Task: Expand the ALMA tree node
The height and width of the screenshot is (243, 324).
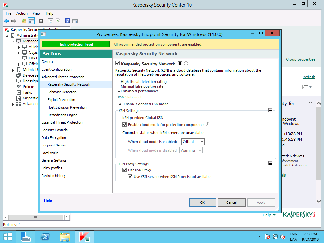Action: pos(19,47)
